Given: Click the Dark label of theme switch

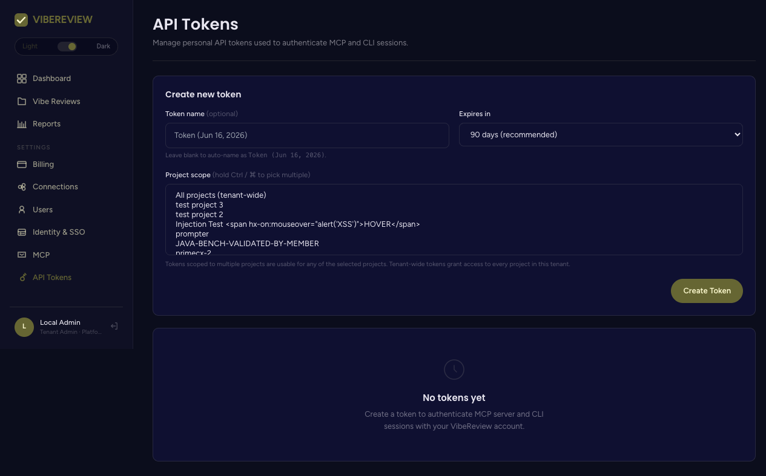Looking at the screenshot, I should pos(104,47).
